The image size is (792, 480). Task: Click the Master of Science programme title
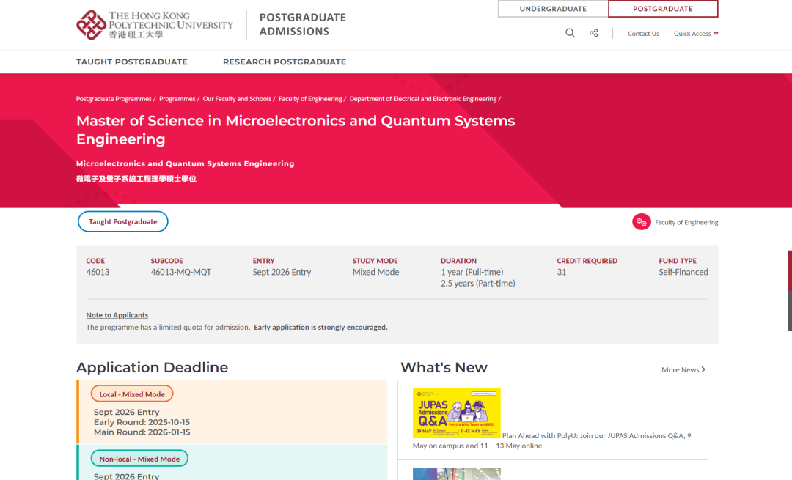(x=296, y=130)
